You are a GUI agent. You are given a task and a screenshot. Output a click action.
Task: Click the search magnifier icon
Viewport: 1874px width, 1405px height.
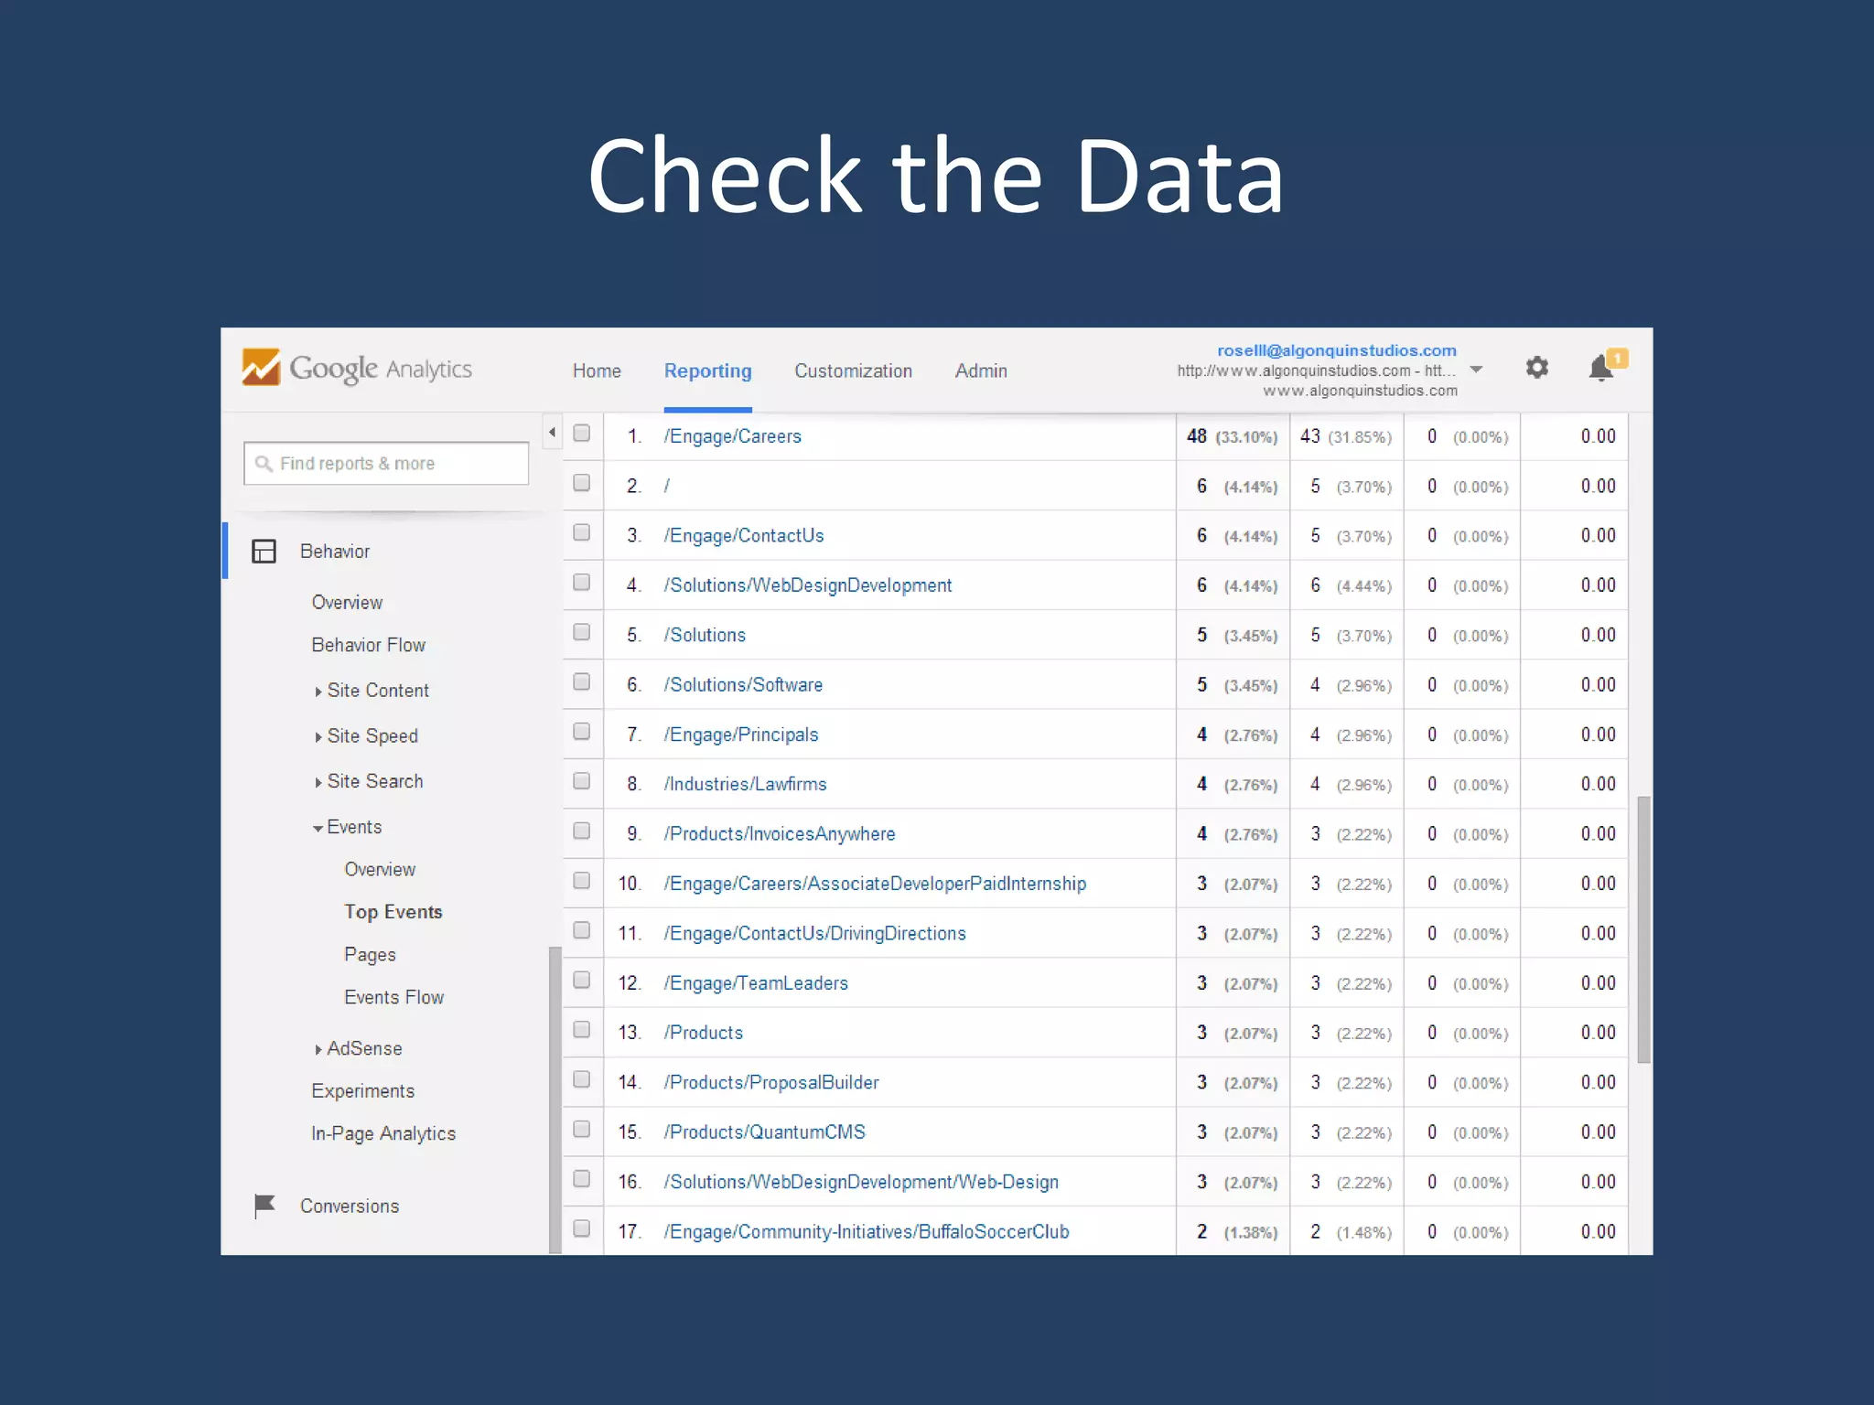pos(264,464)
